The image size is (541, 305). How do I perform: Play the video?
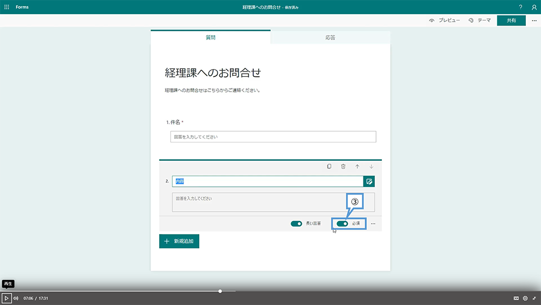[6, 298]
